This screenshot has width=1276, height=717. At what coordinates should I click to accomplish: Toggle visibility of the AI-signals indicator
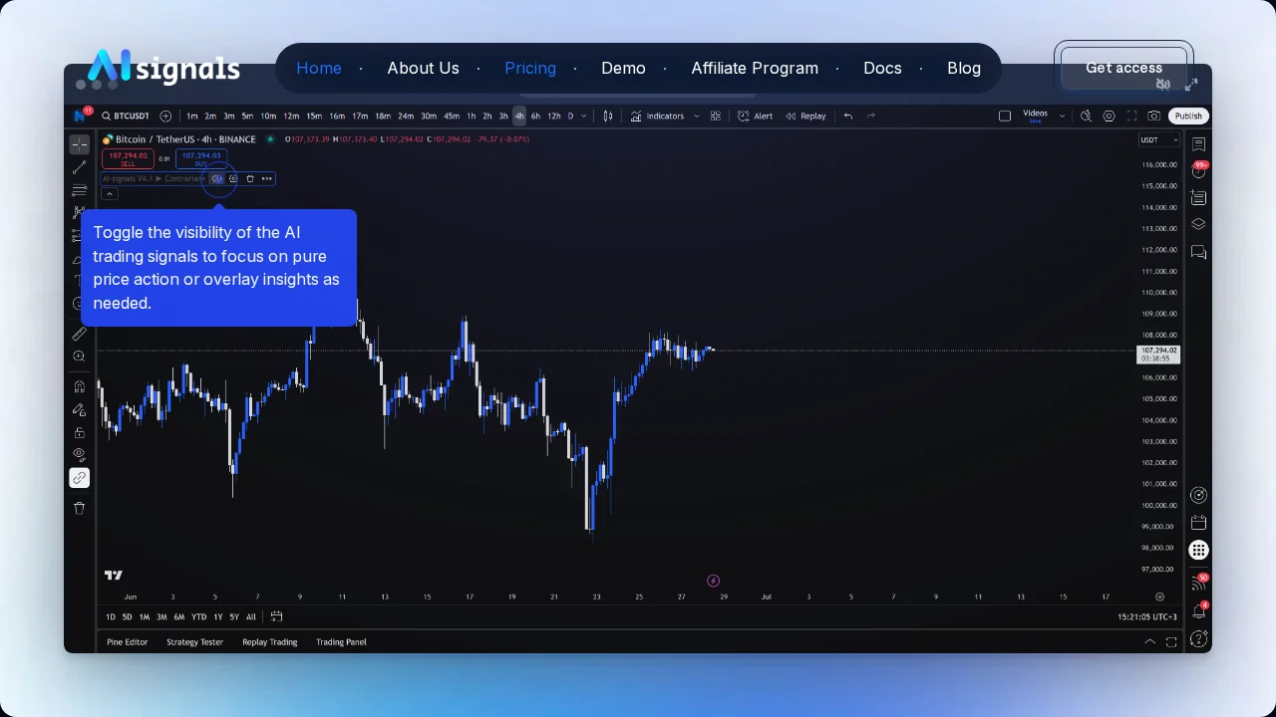tap(217, 178)
